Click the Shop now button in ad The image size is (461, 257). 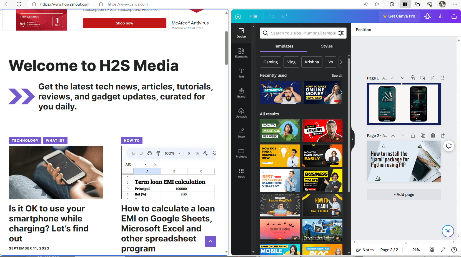(x=124, y=23)
